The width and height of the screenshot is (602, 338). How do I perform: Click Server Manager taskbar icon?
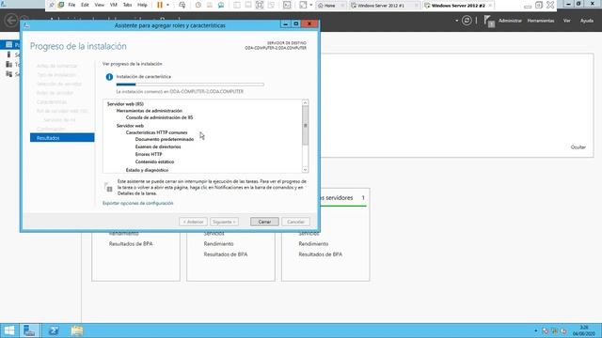pyautogui.click(x=29, y=330)
